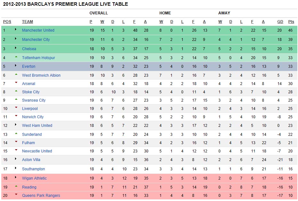The image size is (298, 201).
Task: Open the Manchester City team link
Action: [36, 39]
